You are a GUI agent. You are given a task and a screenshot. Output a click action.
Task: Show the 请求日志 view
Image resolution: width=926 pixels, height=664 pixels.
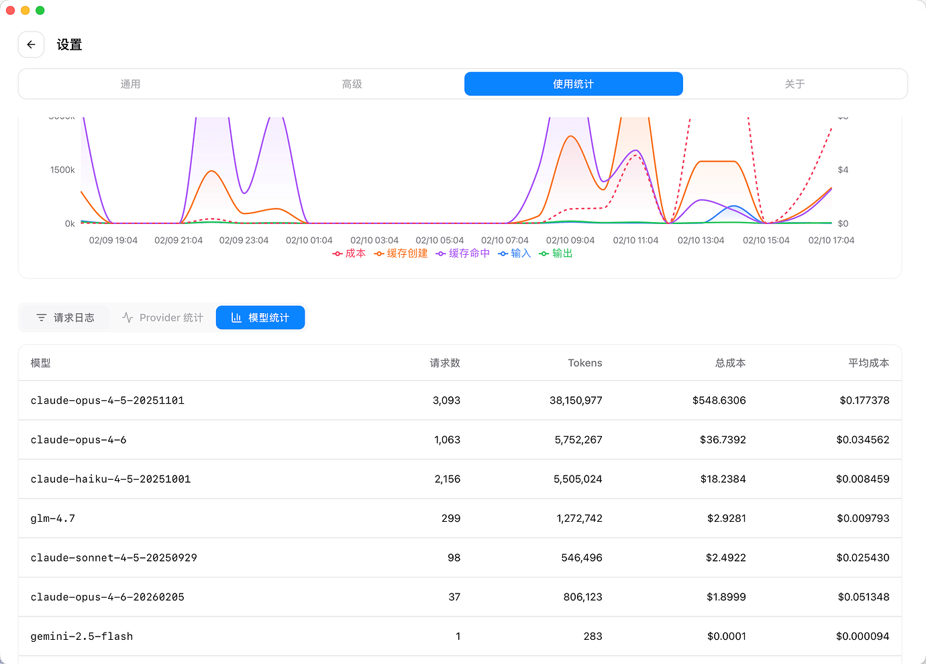(x=65, y=318)
